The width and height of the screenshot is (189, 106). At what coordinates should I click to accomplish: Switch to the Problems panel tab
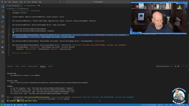[x=10, y=66]
